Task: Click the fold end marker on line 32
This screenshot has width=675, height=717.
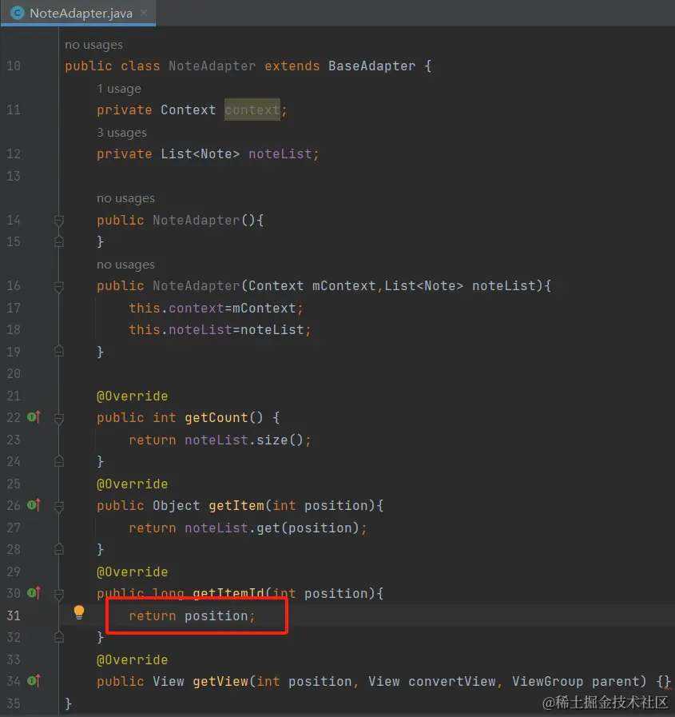Action: (x=59, y=636)
